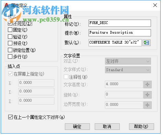Click the 默认(L) field with CONFERENCE TABLE
Image resolution: width=163 pixels, height=135 pixels.
[x=115, y=43]
